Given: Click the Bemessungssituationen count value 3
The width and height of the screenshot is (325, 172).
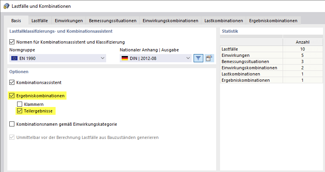Looking at the screenshot, I should [302, 61].
